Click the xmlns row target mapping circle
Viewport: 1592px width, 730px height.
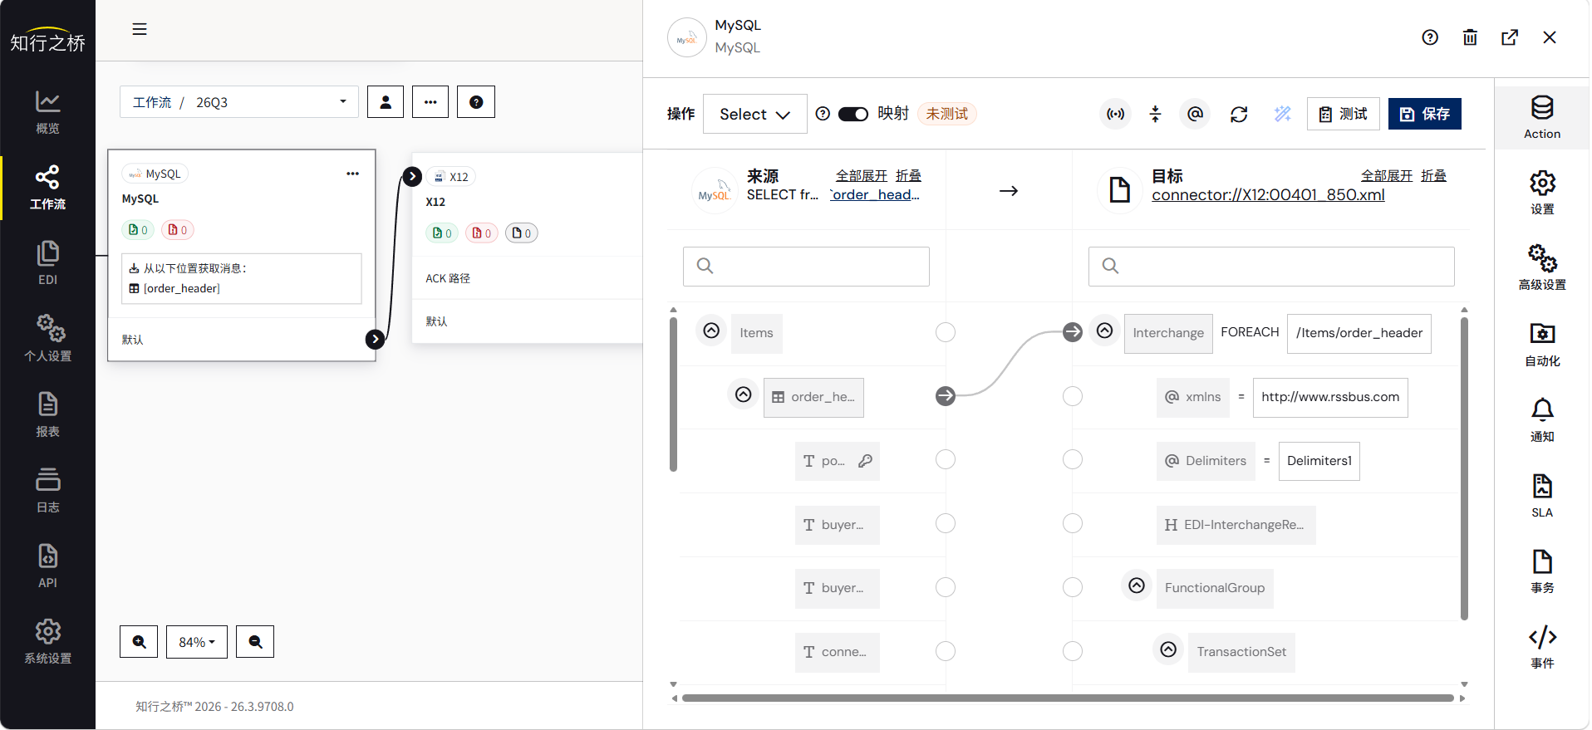click(1073, 396)
